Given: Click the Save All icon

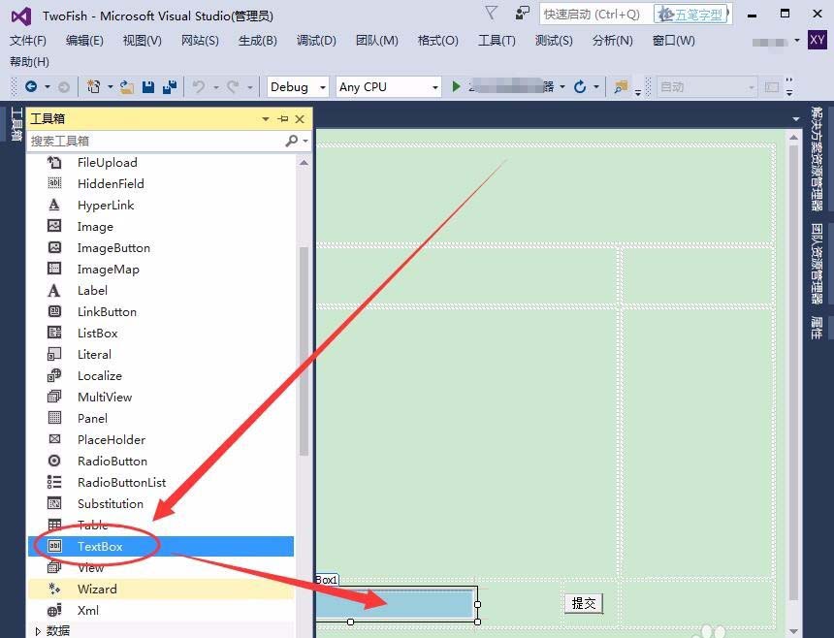Looking at the screenshot, I should click(169, 88).
